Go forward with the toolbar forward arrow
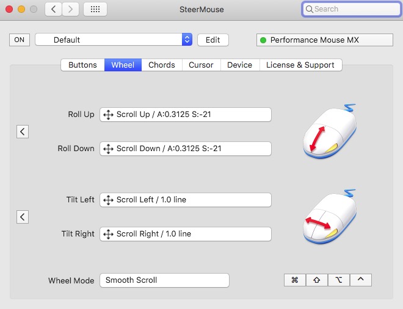This screenshot has height=309, width=403. [x=70, y=10]
